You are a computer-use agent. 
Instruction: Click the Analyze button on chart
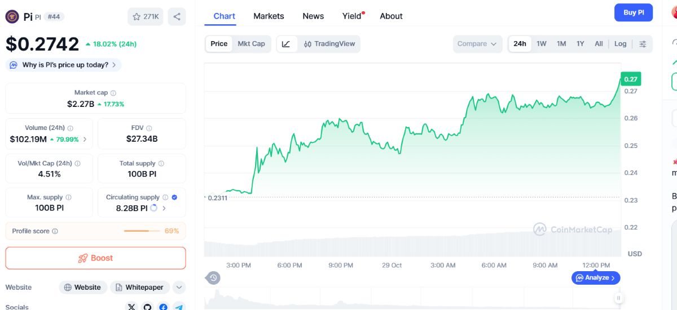pyautogui.click(x=596, y=278)
